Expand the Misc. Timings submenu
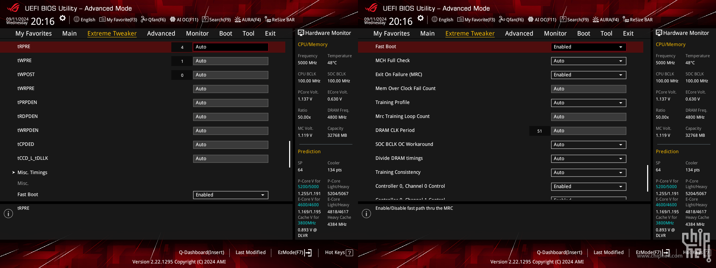 (32, 172)
